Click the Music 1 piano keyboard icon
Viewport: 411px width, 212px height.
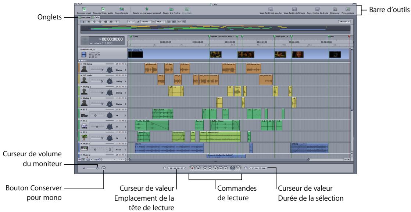[x=84, y=149]
